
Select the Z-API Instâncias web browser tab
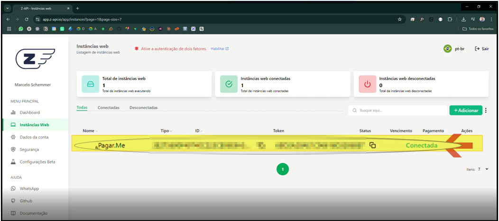pos(42,8)
